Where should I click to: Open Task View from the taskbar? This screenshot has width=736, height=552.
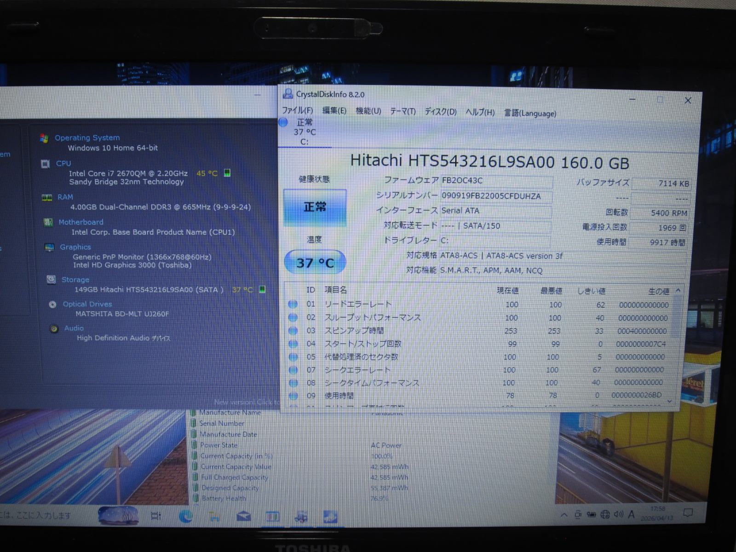[x=156, y=516]
